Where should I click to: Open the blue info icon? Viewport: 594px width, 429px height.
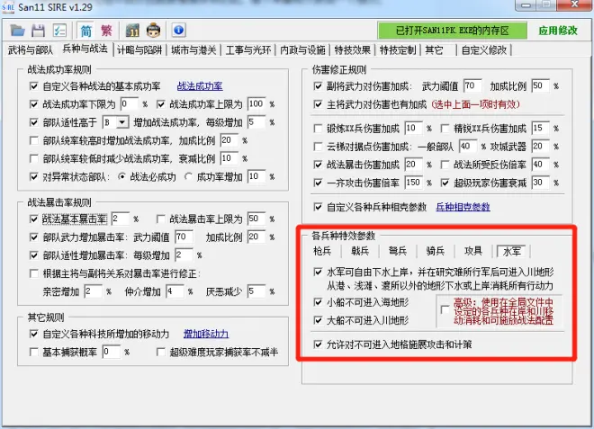pos(177,31)
